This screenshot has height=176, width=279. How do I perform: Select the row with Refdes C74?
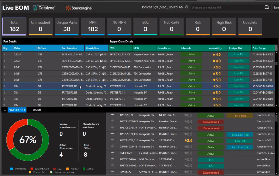tap(139, 67)
